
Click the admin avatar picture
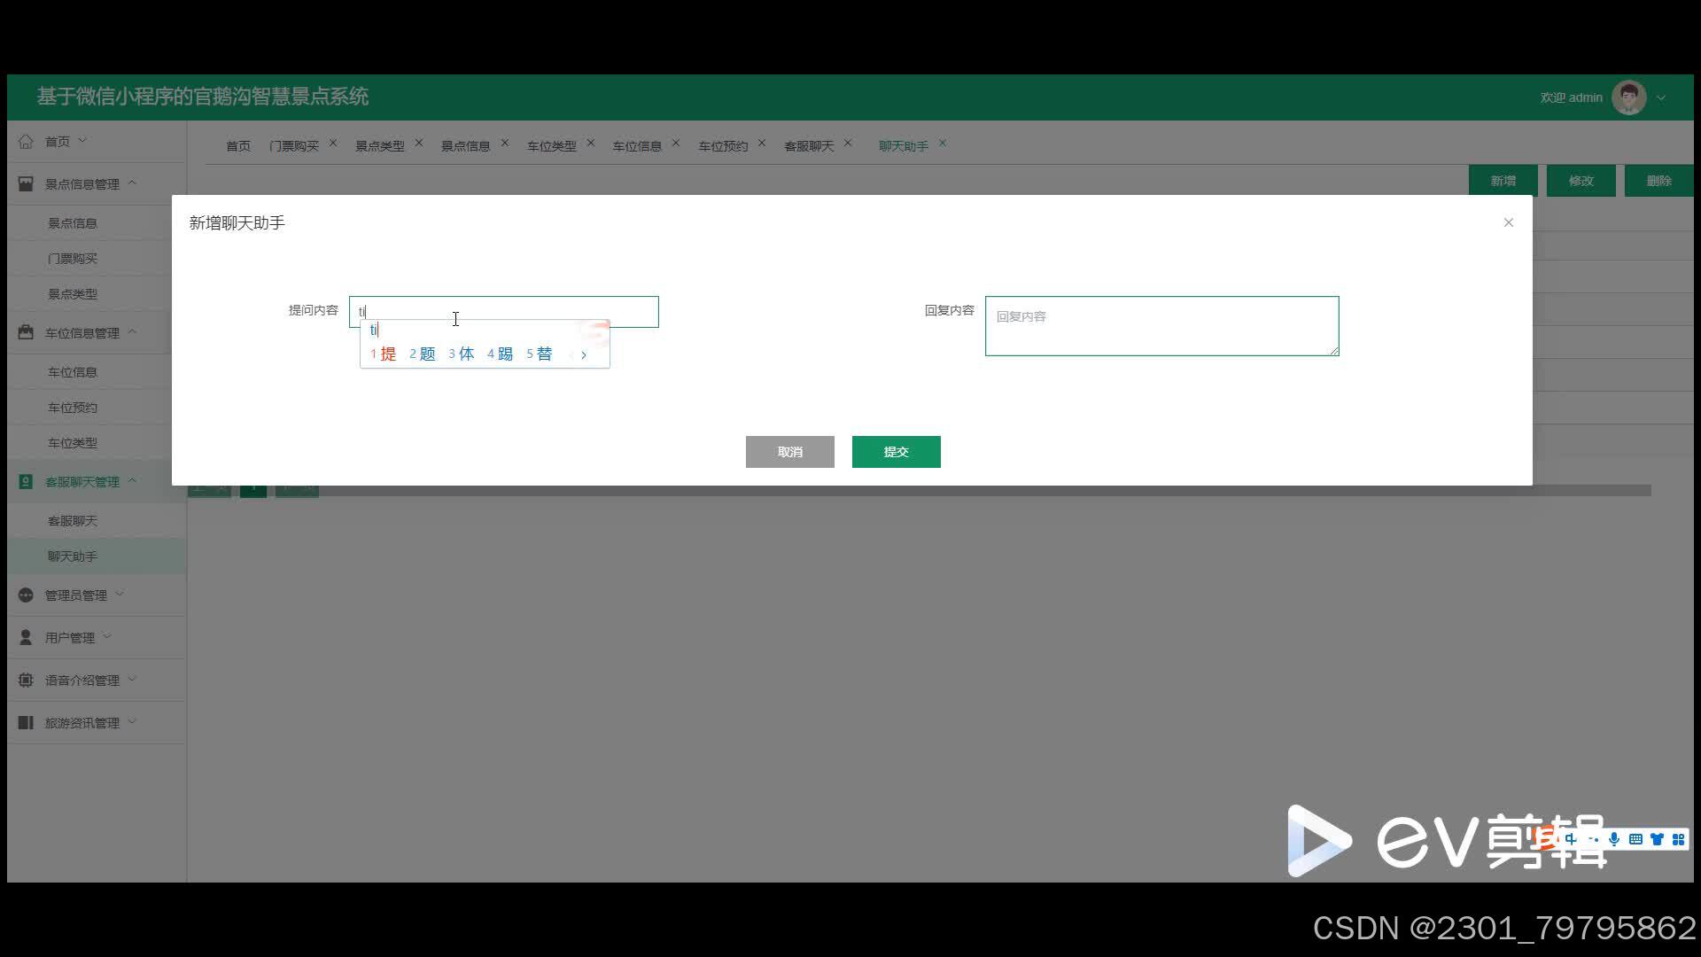[x=1628, y=97]
